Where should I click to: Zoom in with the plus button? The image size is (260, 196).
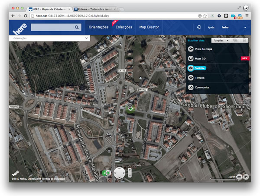click(x=130, y=170)
